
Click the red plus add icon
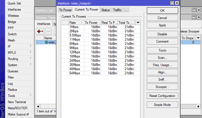[39, 31]
